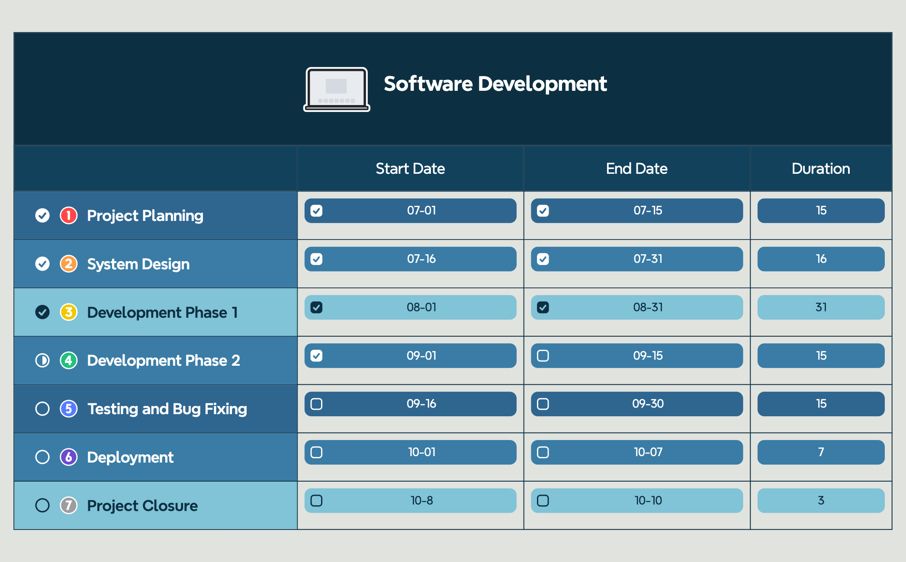The width and height of the screenshot is (906, 562).
Task: Click the Start Date column header
Action: [x=410, y=168]
